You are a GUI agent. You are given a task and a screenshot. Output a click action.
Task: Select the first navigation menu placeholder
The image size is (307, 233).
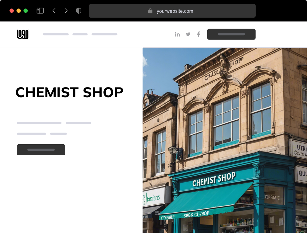[56, 34]
